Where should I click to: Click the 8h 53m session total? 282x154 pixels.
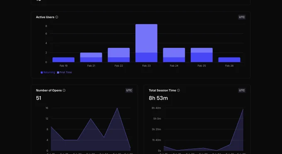[x=158, y=98]
